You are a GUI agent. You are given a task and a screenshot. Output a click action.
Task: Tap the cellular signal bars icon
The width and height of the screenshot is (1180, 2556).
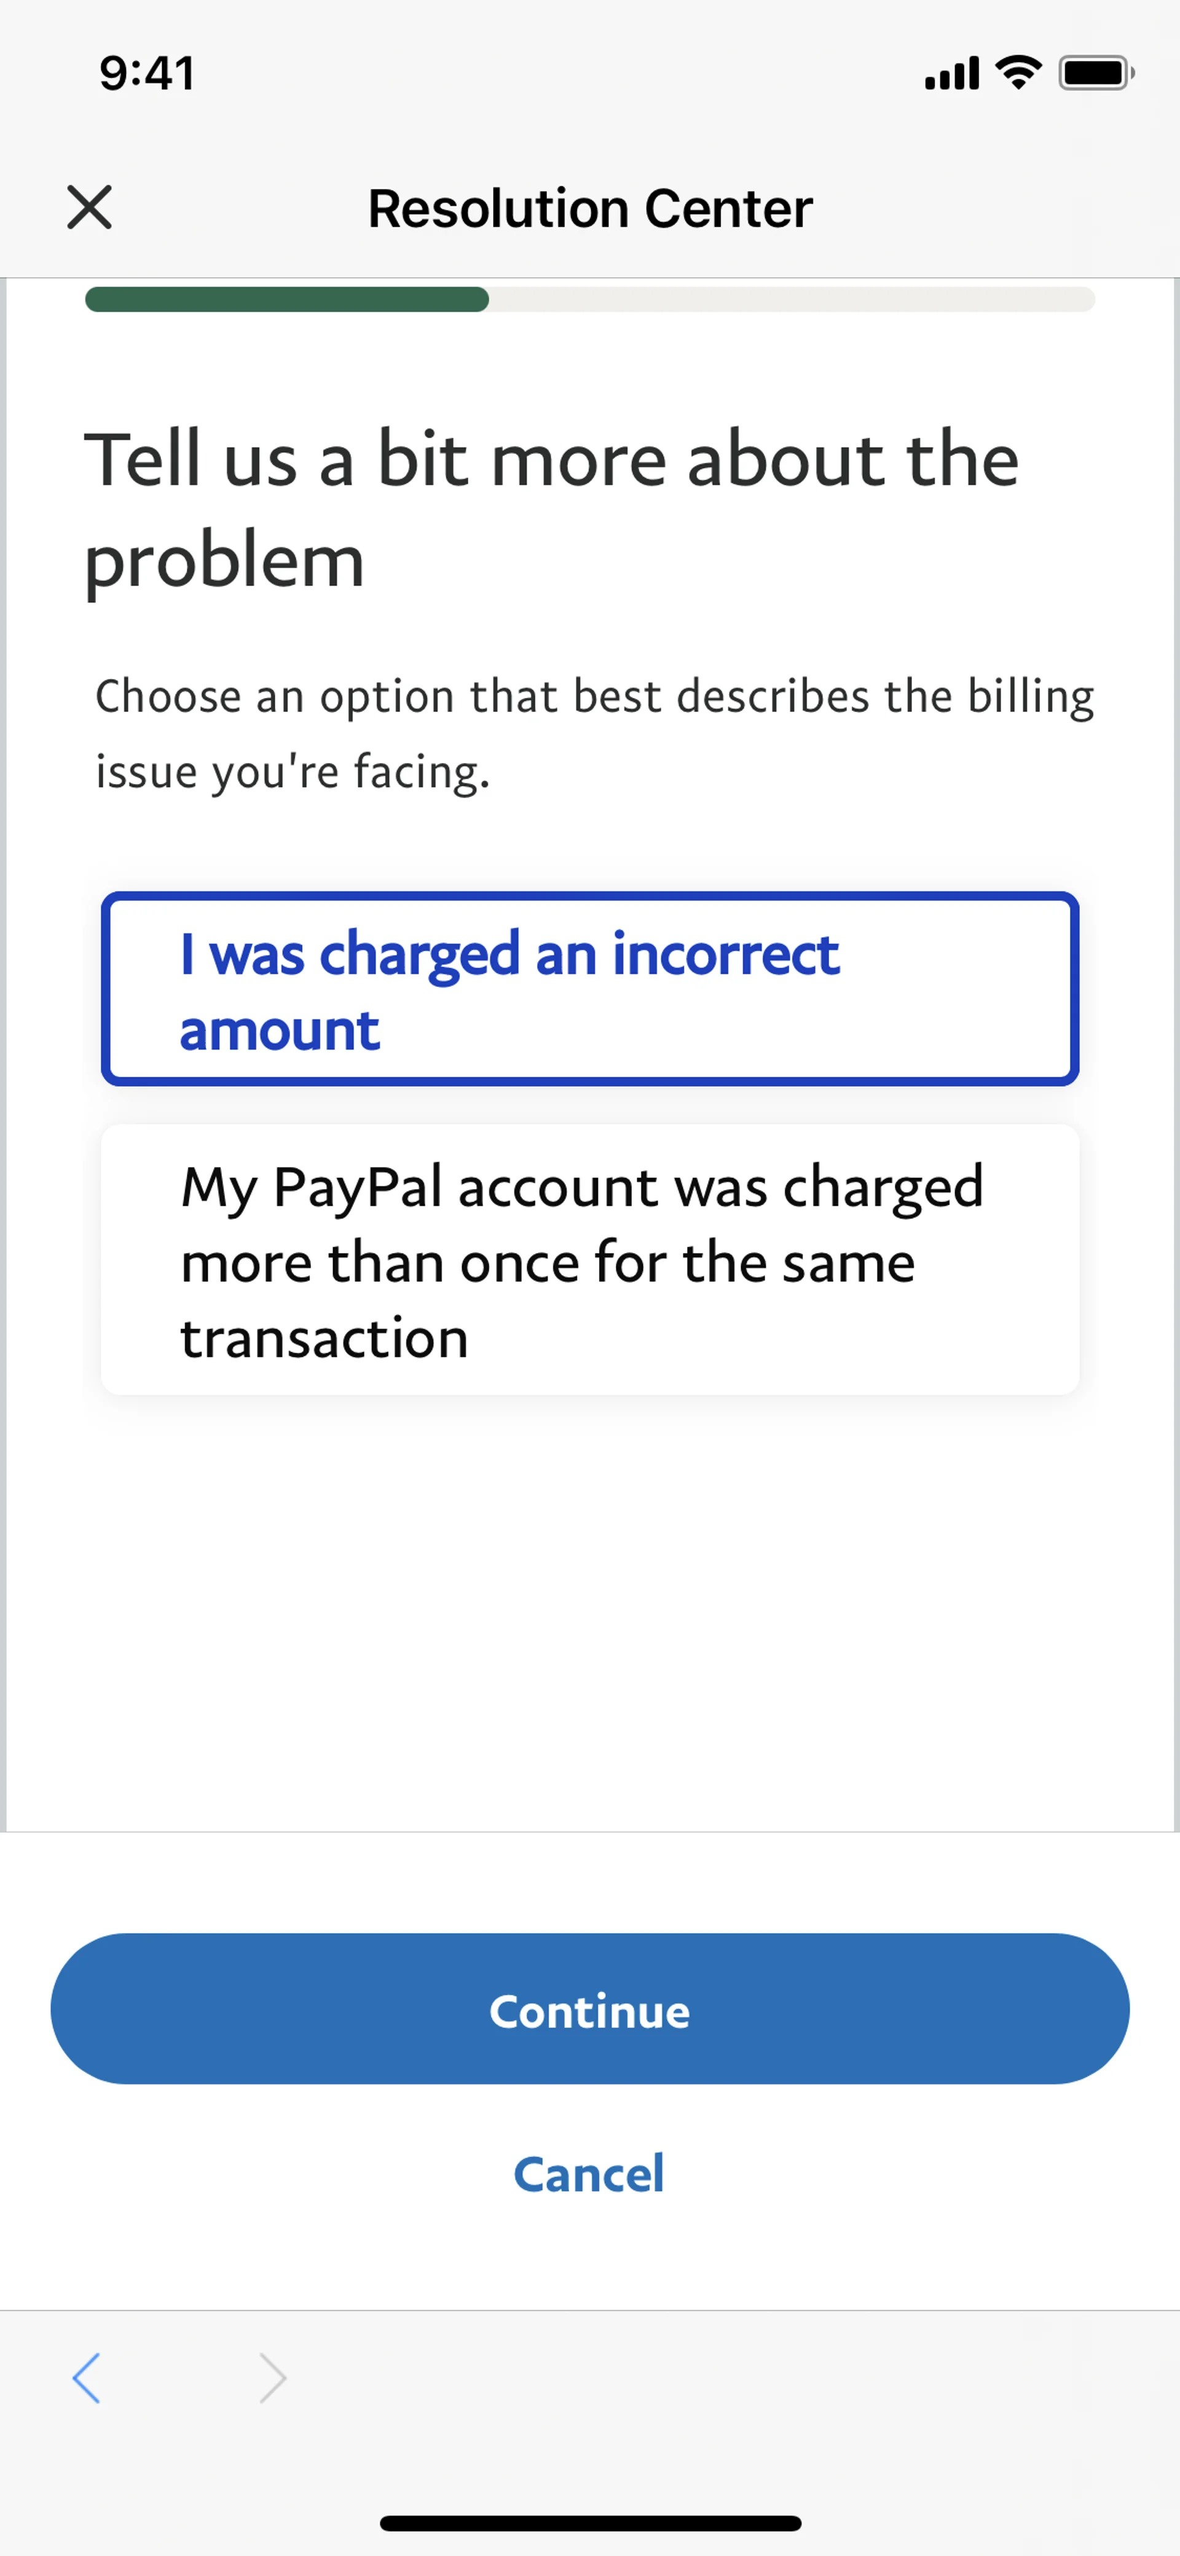pos(951,73)
